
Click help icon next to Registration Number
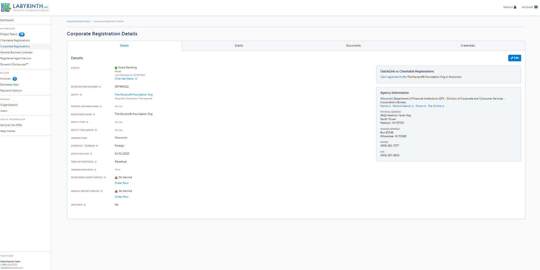pyautogui.click(x=100, y=87)
